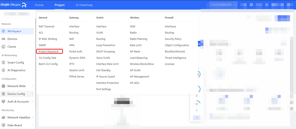The height and width of the screenshot is (129, 296).
Task: Click the Auth & Accounts shield icon
Action: [x=3, y=102]
